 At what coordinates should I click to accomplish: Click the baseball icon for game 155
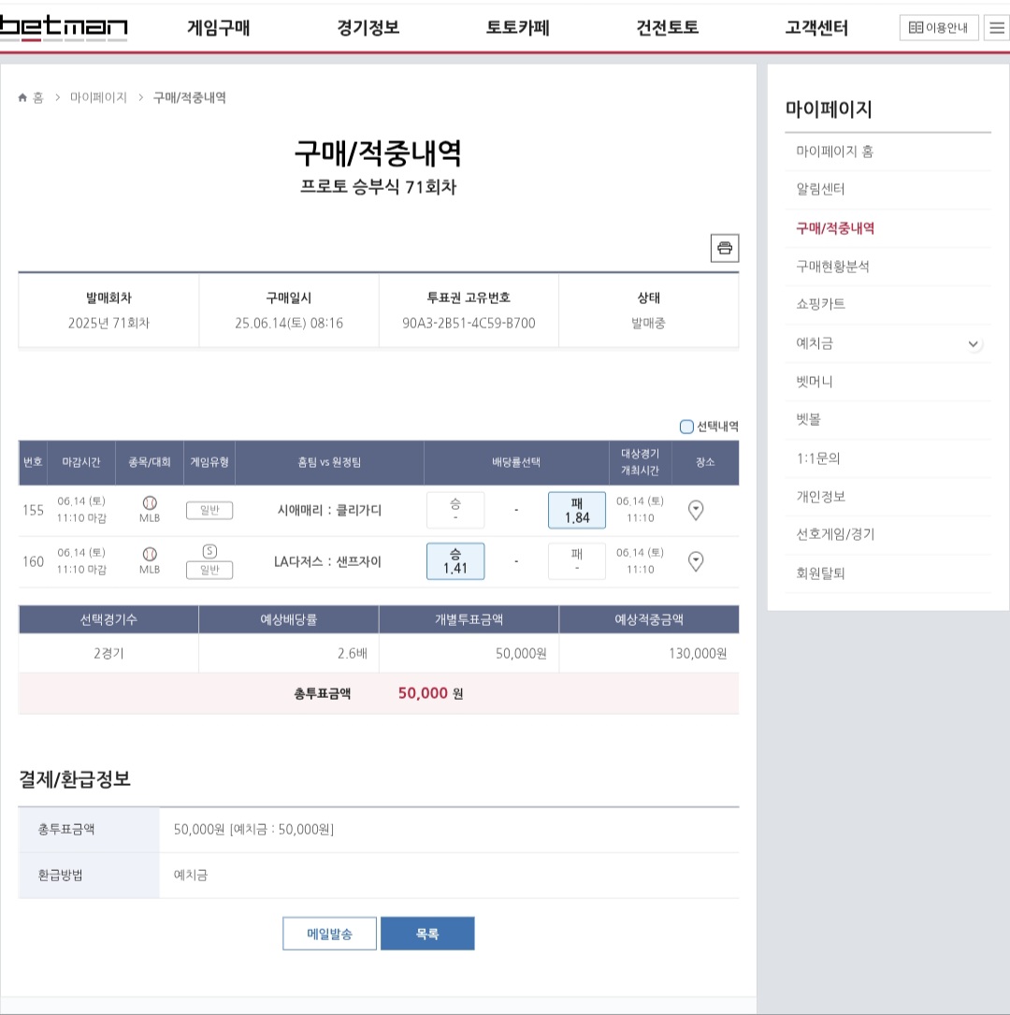[150, 503]
